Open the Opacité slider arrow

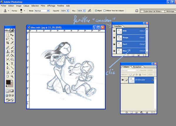point(68,11)
